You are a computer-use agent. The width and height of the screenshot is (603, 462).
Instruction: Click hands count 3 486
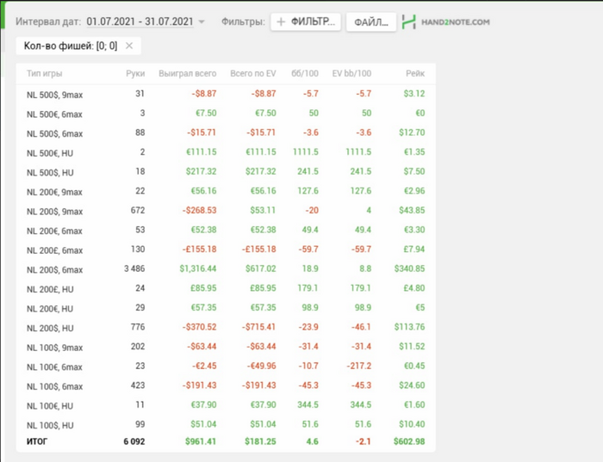coord(134,268)
